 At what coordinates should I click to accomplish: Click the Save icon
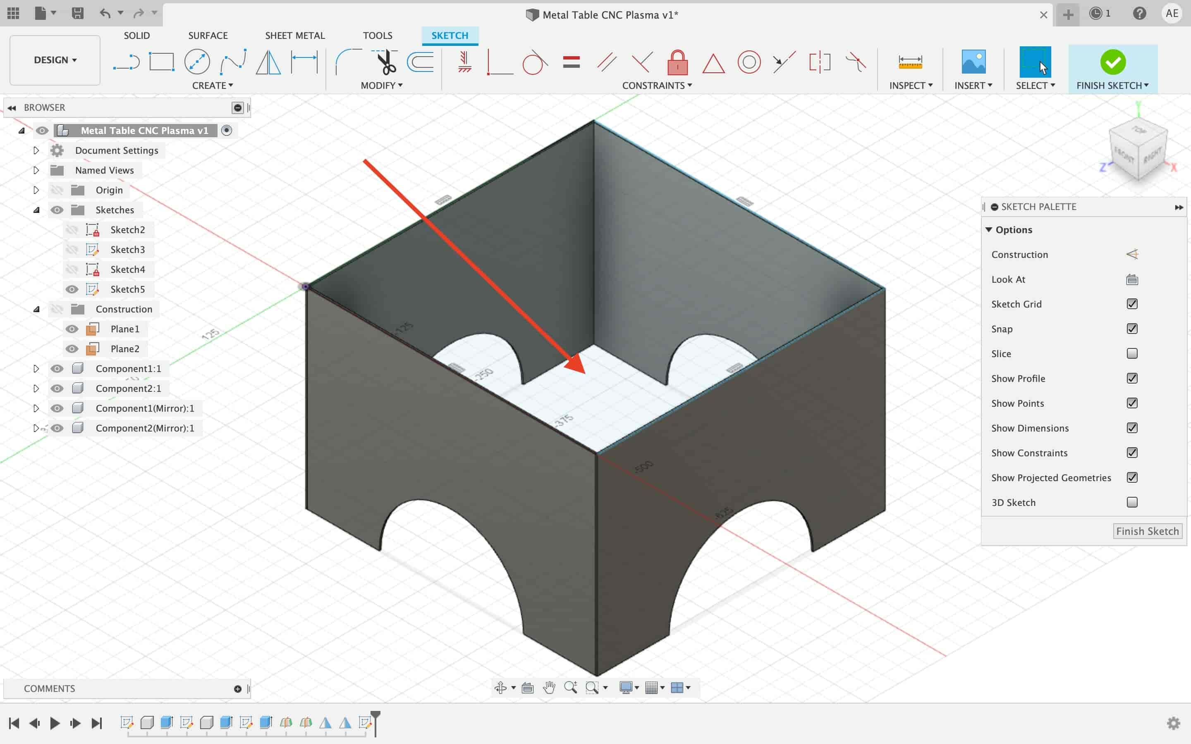[77, 13]
